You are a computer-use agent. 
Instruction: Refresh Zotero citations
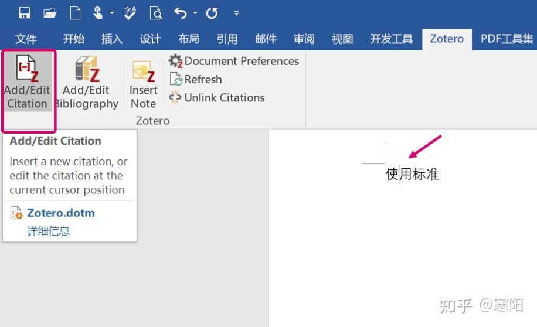(x=196, y=80)
